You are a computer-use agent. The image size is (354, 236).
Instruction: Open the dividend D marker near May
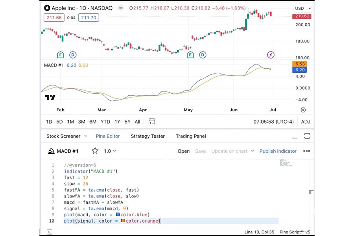pos(203,55)
